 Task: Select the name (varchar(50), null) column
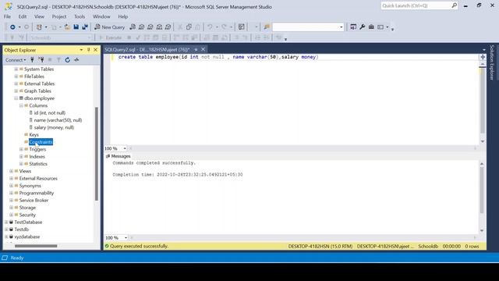pyautogui.click(x=58, y=120)
